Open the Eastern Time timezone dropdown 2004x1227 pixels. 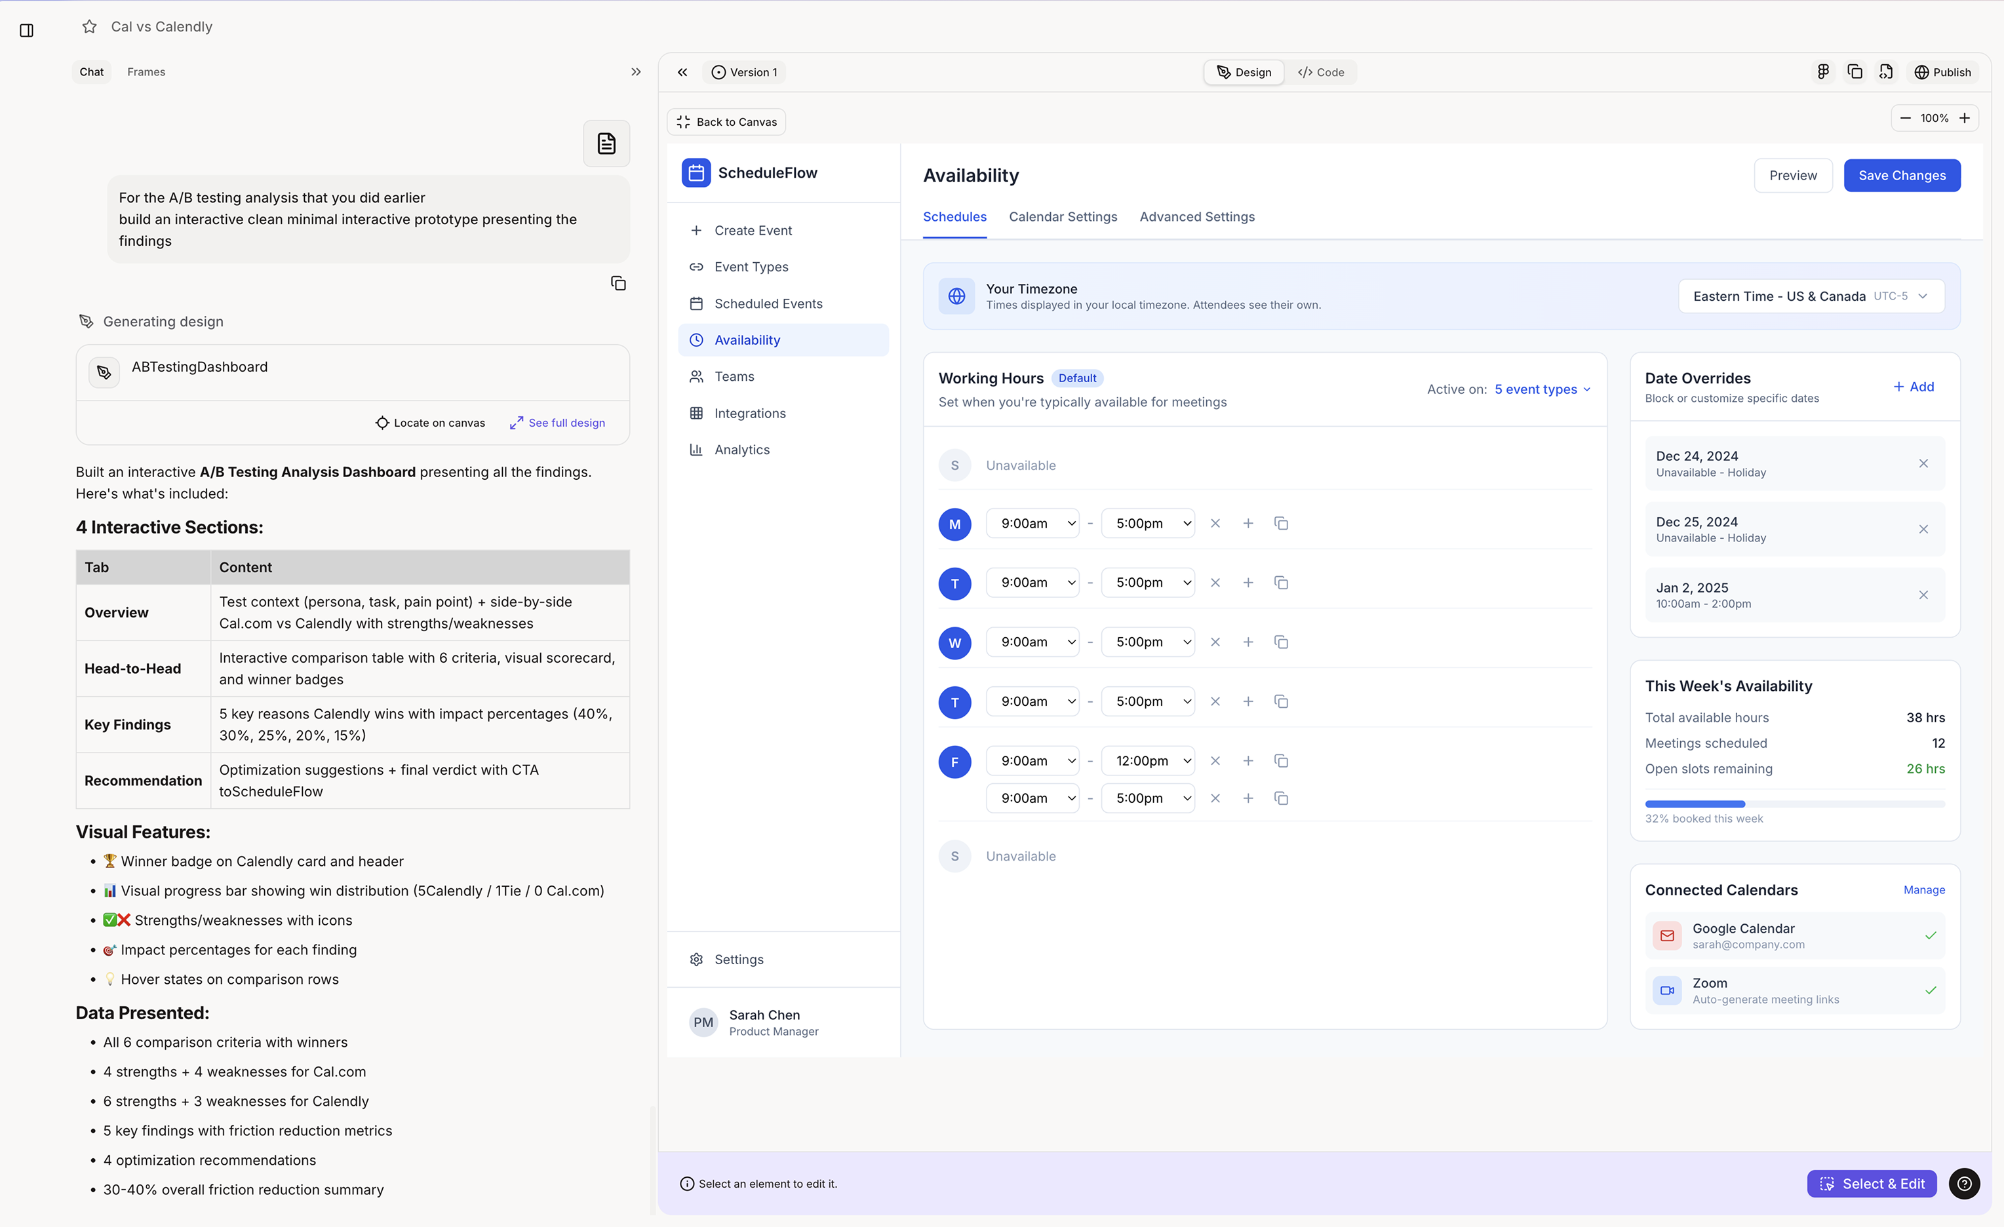point(1811,296)
